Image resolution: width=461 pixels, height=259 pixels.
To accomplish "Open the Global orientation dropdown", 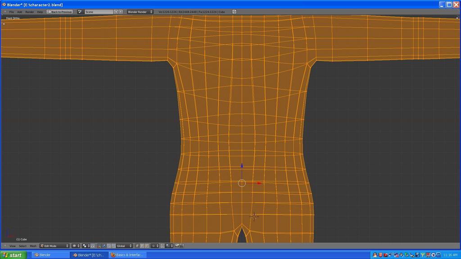I will pyautogui.click(x=124, y=246).
